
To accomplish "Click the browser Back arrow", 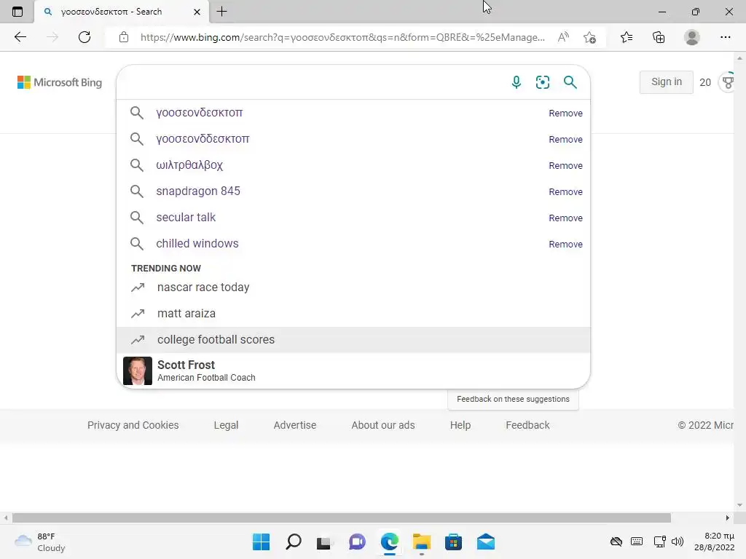I will click(x=20, y=37).
